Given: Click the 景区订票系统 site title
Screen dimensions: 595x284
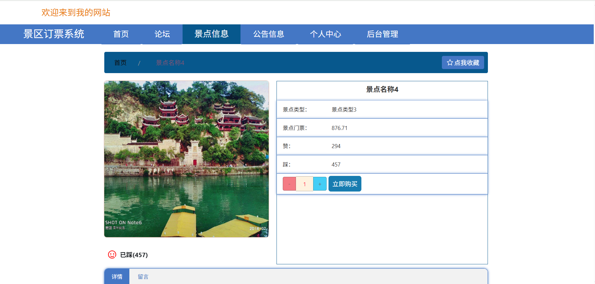Looking at the screenshot, I should pyautogui.click(x=54, y=34).
